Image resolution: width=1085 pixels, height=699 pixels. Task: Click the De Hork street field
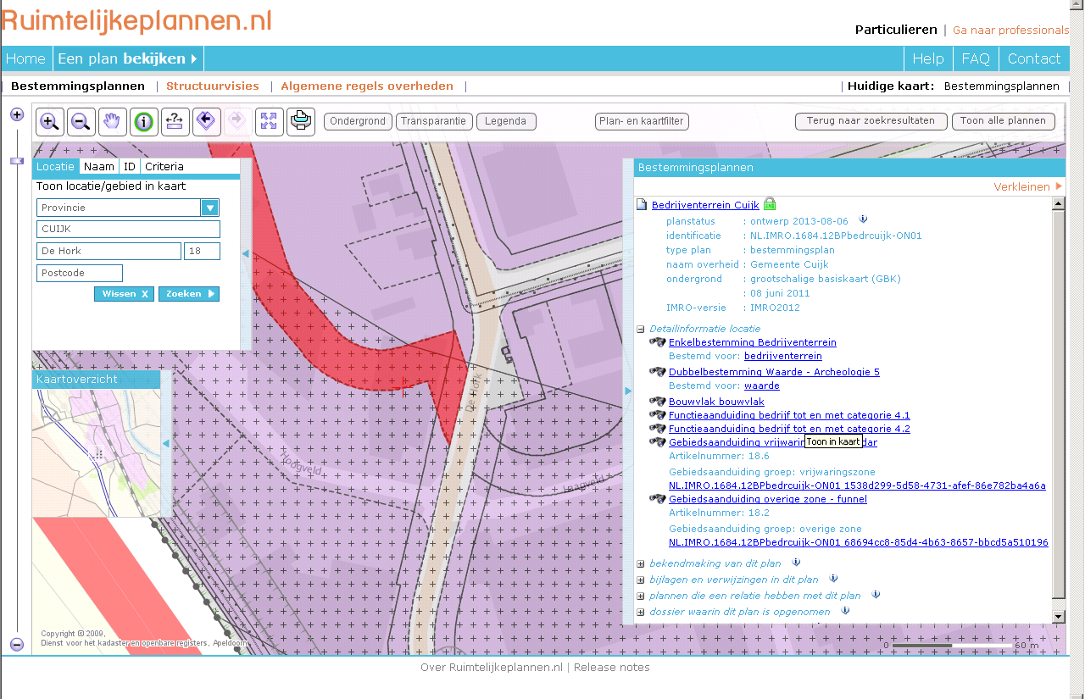point(108,251)
